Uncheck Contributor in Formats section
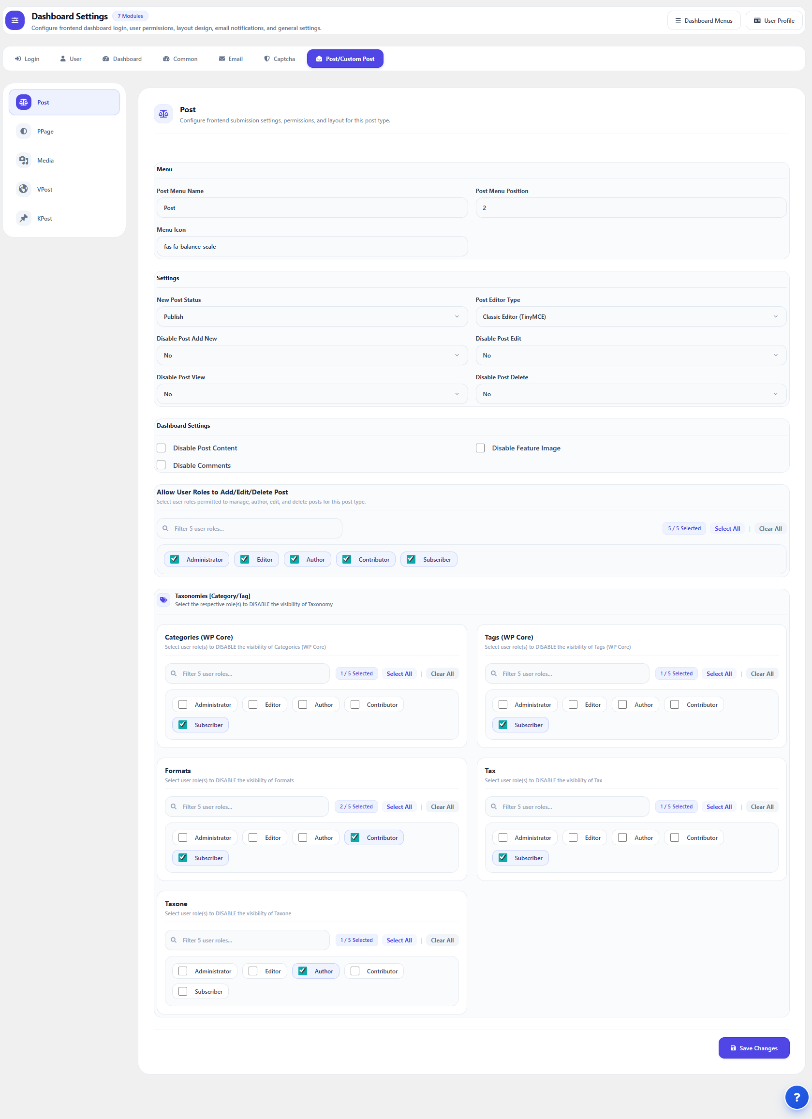Screen dimensions: 812x1119 pyautogui.click(x=354, y=837)
